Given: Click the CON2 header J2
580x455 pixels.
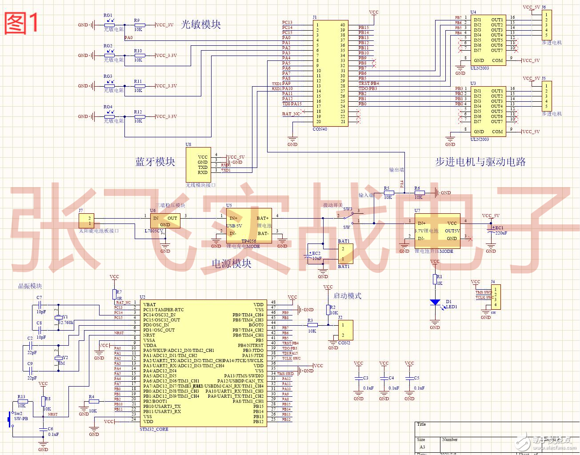Looking at the screenshot, I should (x=345, y=330).
